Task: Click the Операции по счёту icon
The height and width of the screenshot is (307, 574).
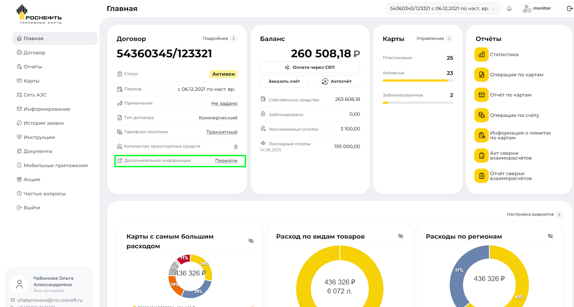Action: (481, 115)
